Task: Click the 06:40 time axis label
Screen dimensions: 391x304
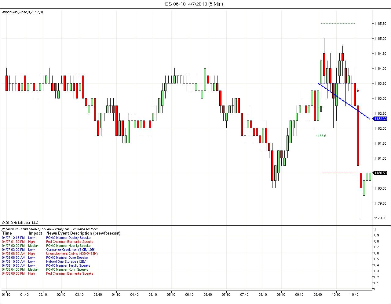Action: [x=208, y=295]
